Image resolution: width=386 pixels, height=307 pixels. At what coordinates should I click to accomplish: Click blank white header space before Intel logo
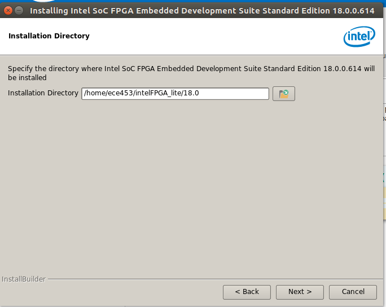point(226,36)
